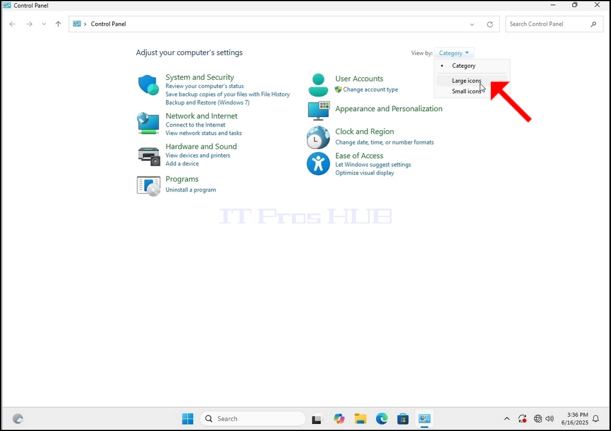
Task: Open View network status and tasks
Action: 203,133
